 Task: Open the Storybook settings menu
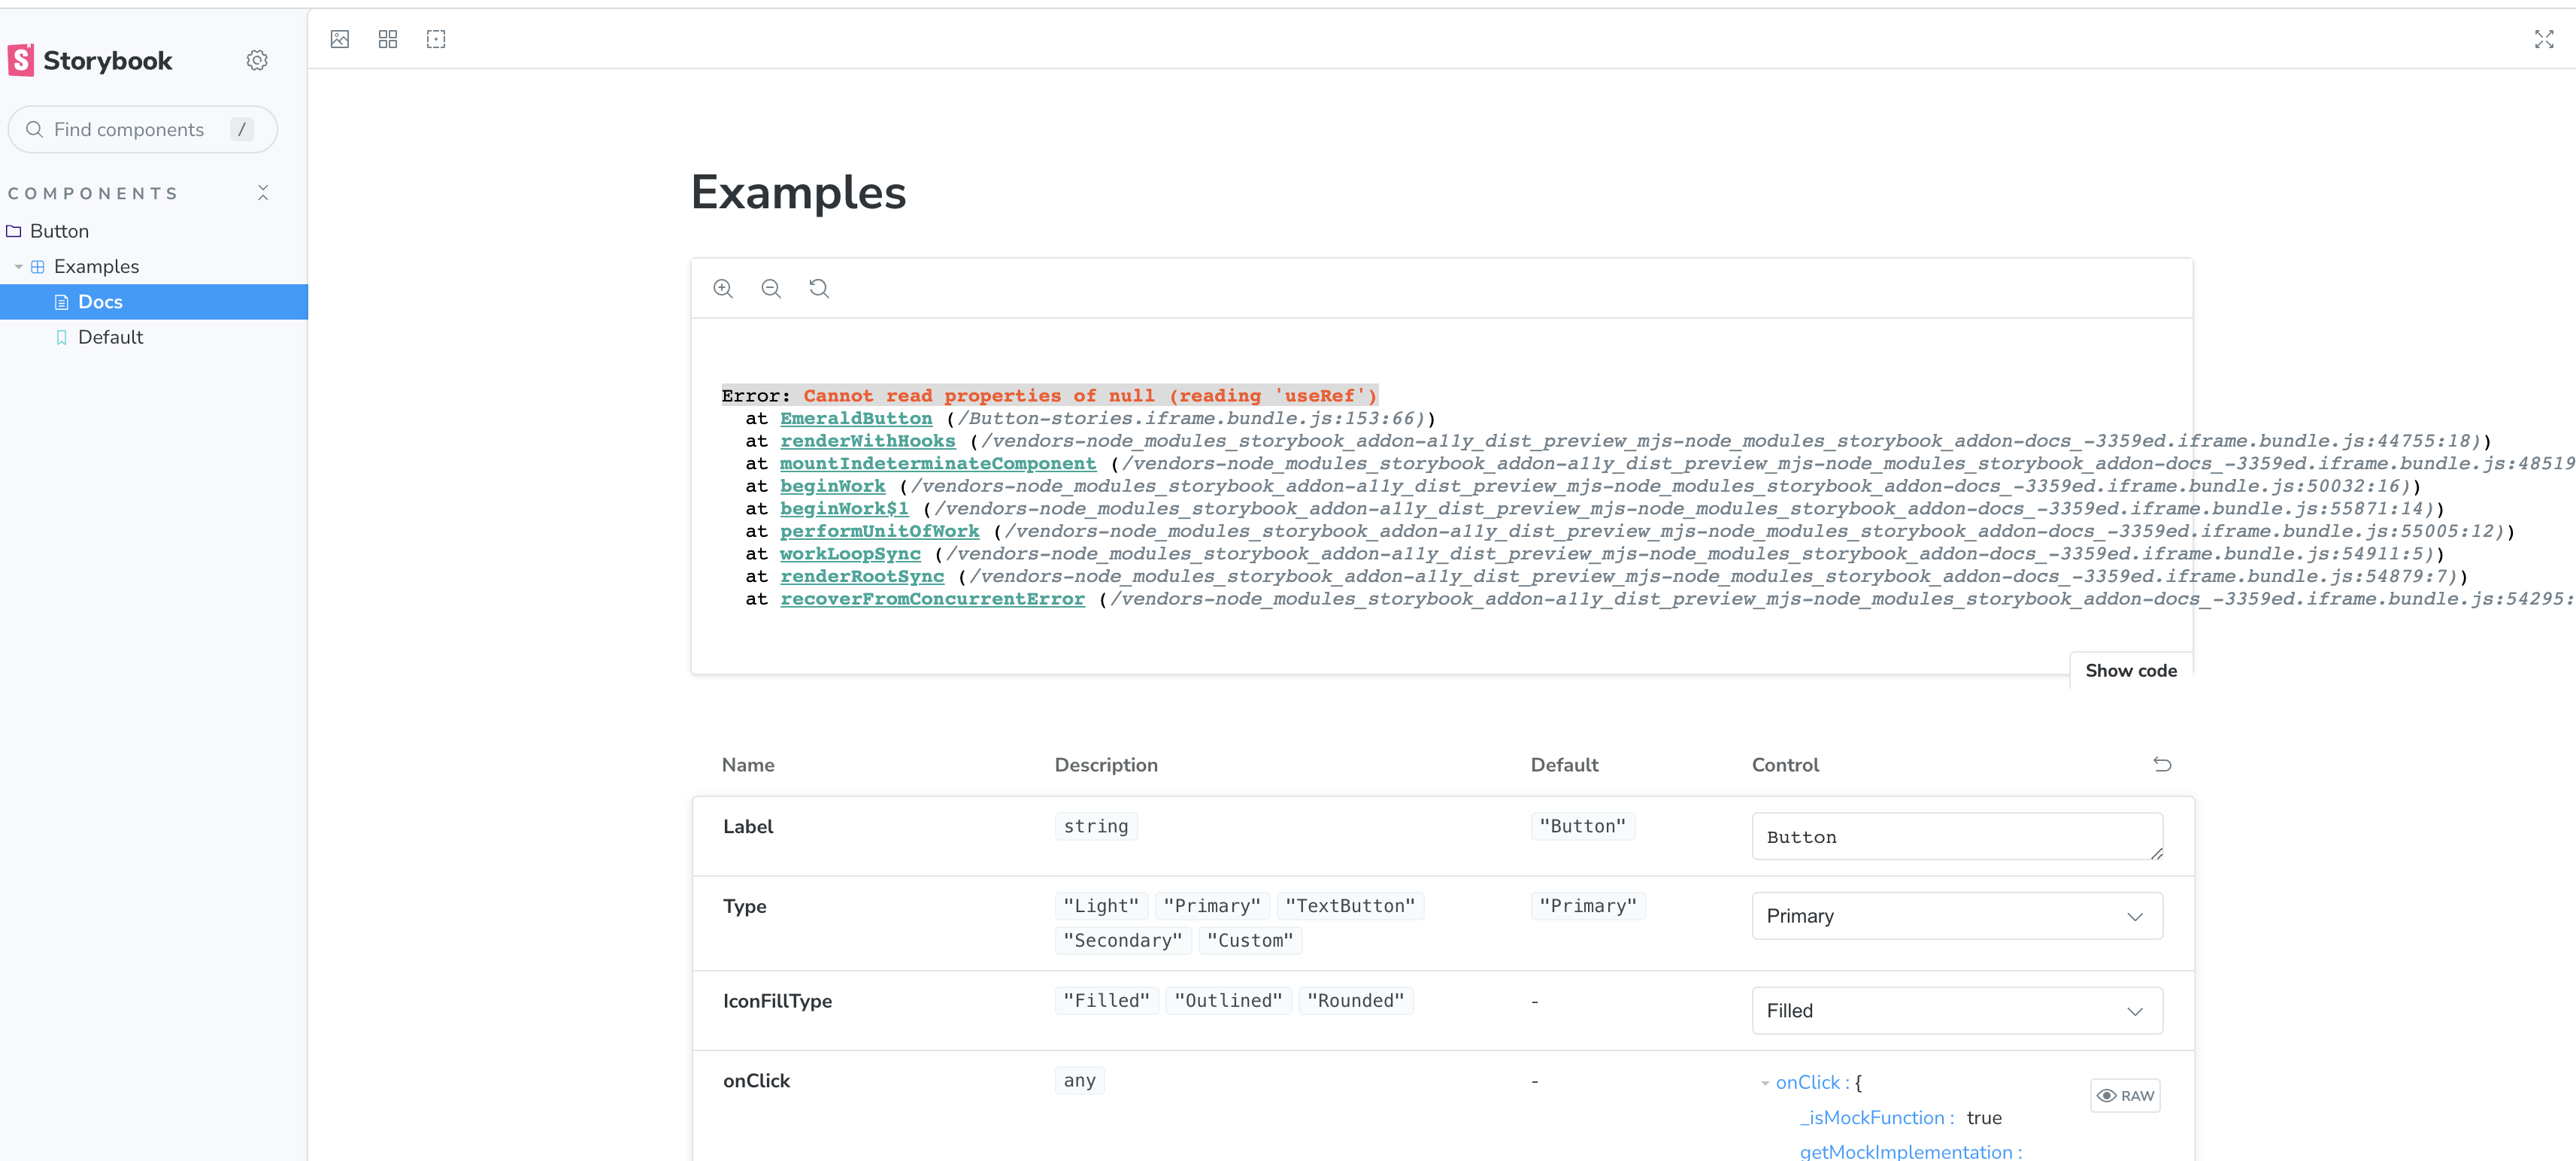coord(257,60)
